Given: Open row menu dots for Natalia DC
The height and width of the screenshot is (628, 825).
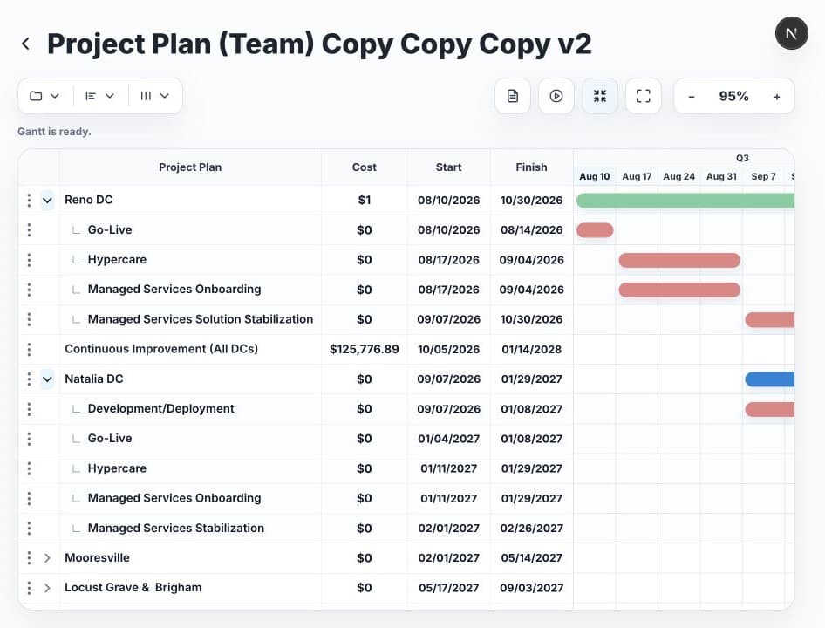Looking at the screenshot, I should click(29, 379).
